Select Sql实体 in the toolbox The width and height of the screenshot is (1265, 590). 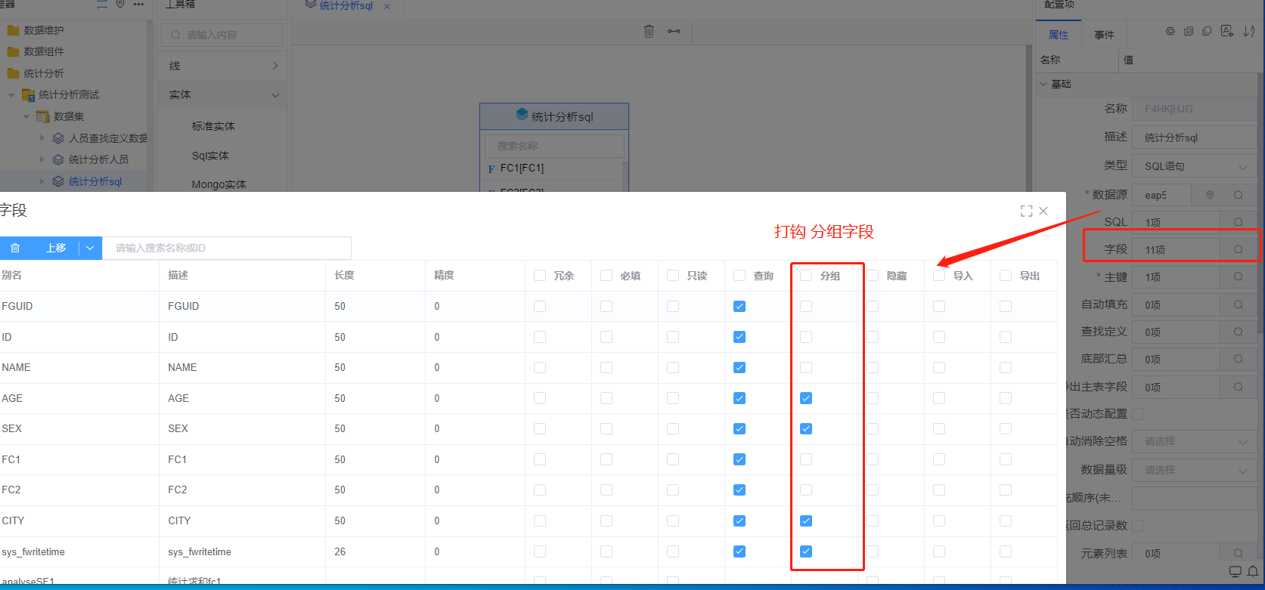coord(210,156)
